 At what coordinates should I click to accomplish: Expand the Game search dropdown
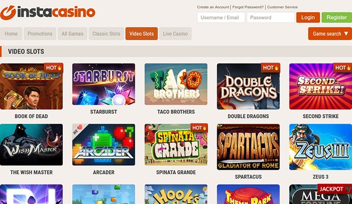coord(330,34)
